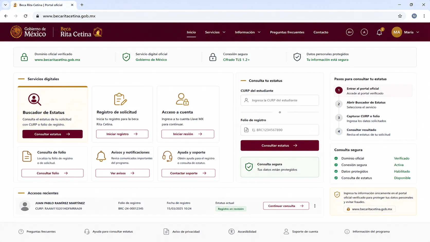Click the Iniciar sesión button
The image size is (430, 242).
(x=188, y=134)
